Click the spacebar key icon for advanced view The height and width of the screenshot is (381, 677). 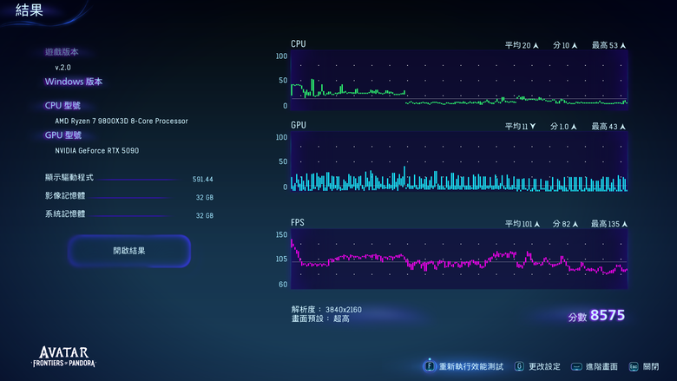[576, 367]
